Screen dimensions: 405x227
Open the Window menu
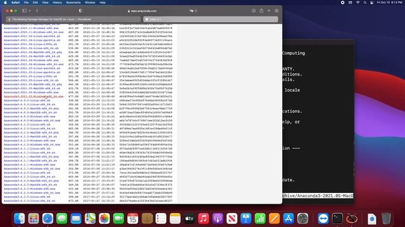pos(90,3)
